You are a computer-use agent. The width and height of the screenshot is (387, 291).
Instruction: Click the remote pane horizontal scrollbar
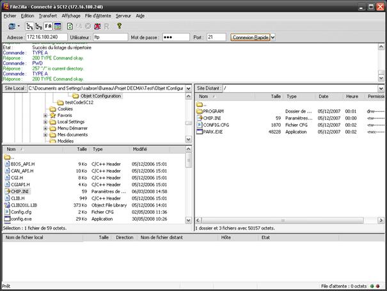(283, 220)
